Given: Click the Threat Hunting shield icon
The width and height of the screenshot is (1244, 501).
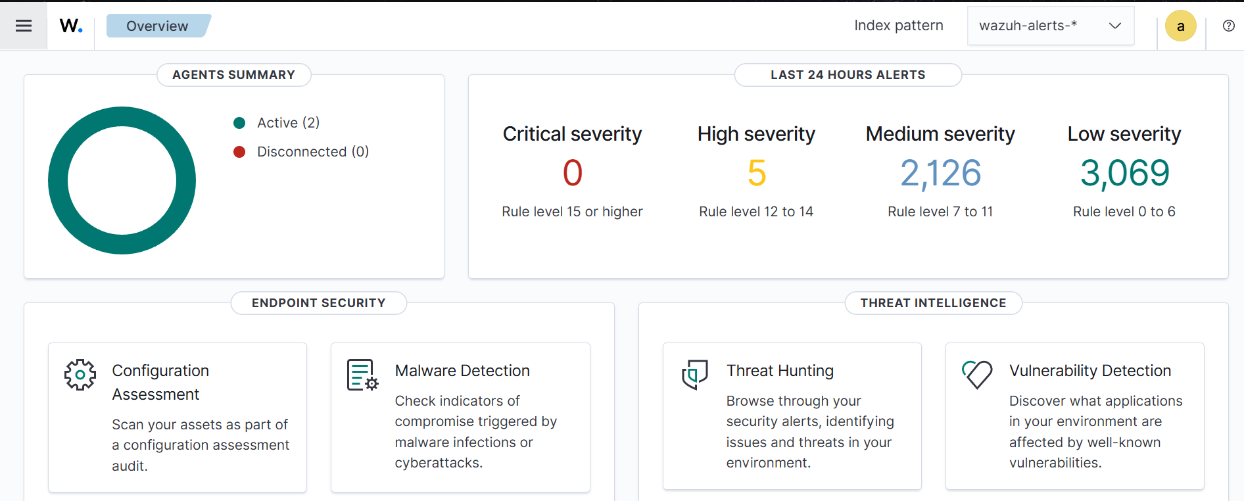Looking at the screenshot, I should (x=695, y=375).
